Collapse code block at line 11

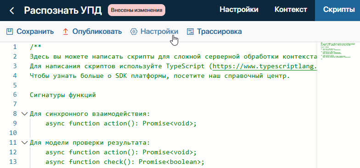tap(24, 143)
